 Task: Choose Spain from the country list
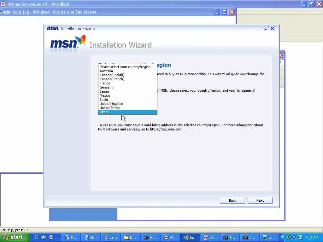(x=127, y=100)
